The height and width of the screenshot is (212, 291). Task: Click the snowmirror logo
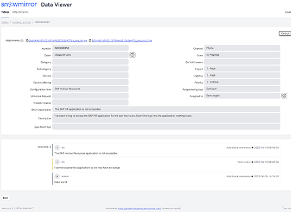(19, 4)
